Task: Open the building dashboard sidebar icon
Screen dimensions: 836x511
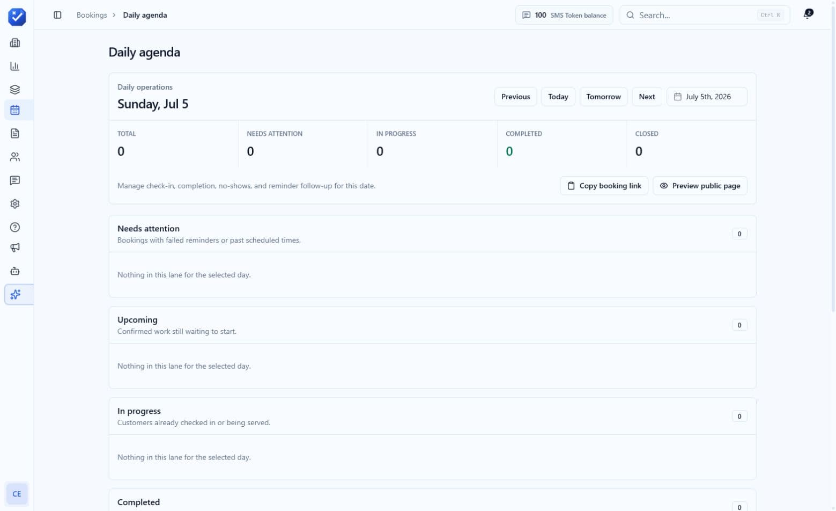Action: [x=15, y=43]
